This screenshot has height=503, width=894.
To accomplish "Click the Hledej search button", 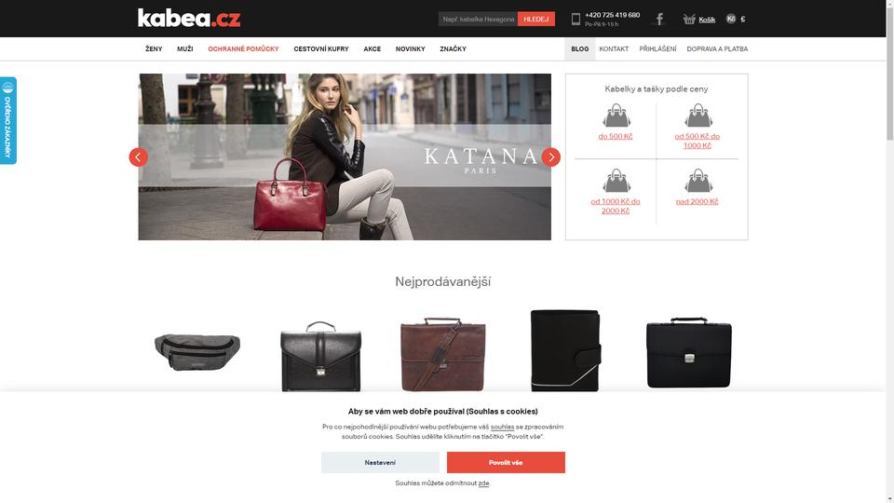I will (x=536, y=19).
